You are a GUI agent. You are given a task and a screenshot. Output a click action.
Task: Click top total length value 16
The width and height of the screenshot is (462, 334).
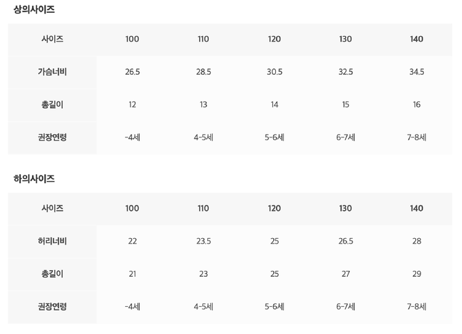pos(416,105)
